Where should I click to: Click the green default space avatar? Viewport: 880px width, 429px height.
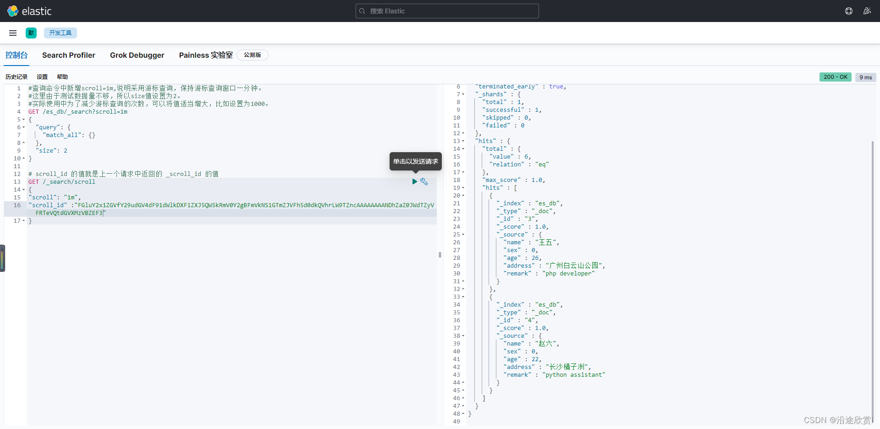31,33
